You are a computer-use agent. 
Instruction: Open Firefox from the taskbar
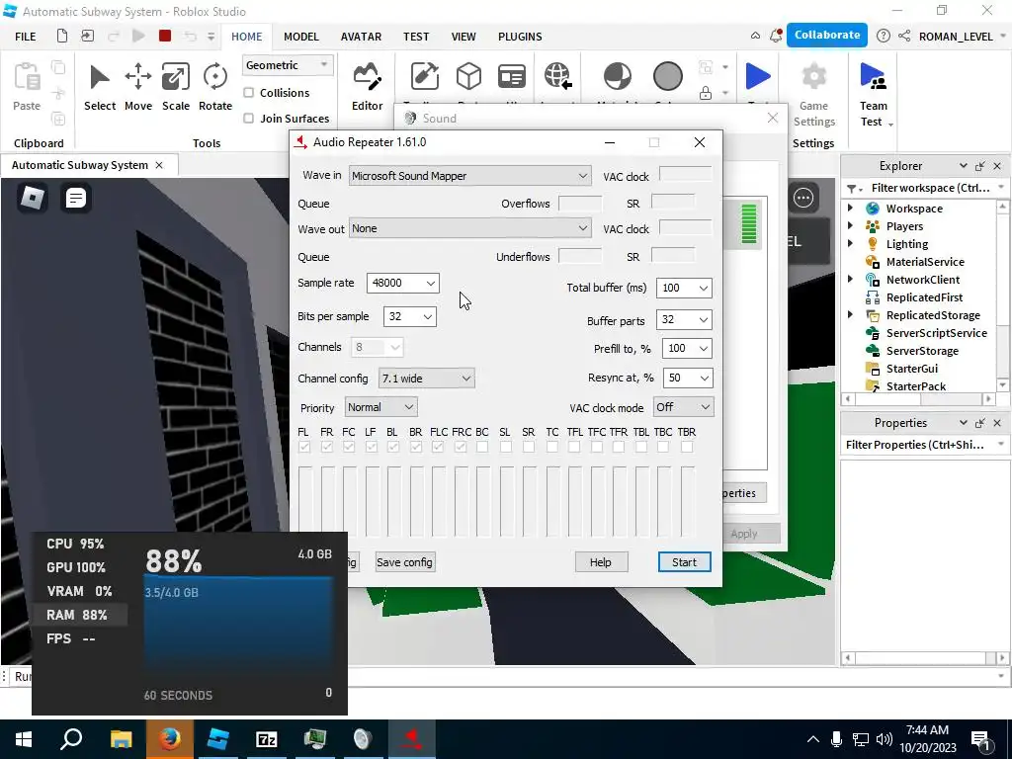(x=170, y=739)
